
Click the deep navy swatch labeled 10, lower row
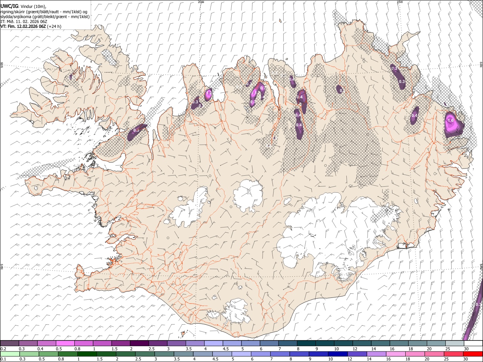point(337,354)
